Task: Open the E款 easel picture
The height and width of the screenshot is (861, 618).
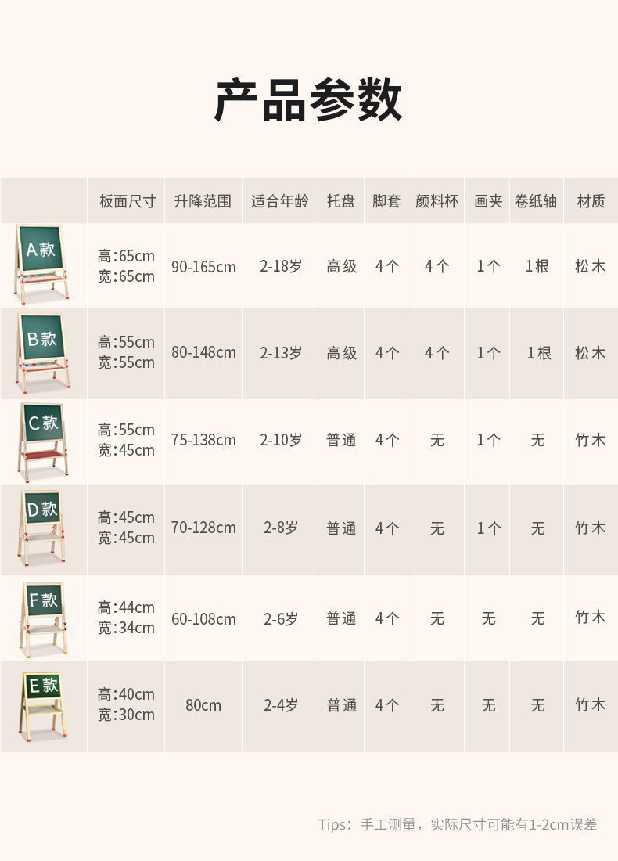Action: click(43, 706)
